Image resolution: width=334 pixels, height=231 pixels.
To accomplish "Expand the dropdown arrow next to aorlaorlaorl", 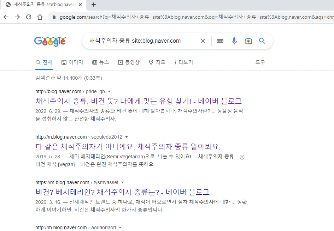I will point(120,227).
